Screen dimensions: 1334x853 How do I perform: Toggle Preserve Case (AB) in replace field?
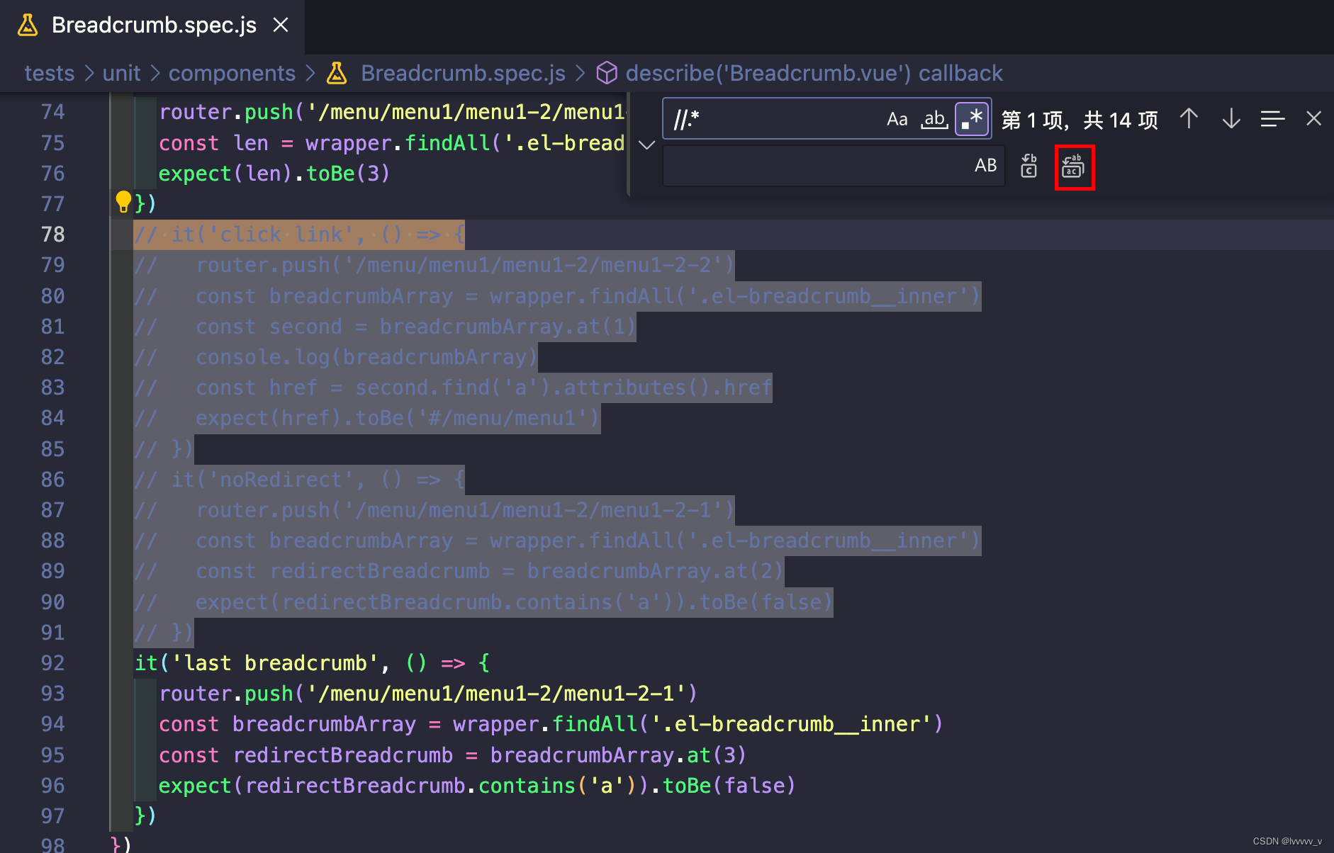(985, 166)
